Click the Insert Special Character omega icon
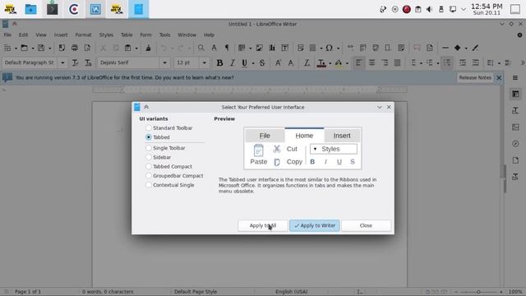Image resolution: width=526 pixels, height=296 pixels. coord(329,48)
